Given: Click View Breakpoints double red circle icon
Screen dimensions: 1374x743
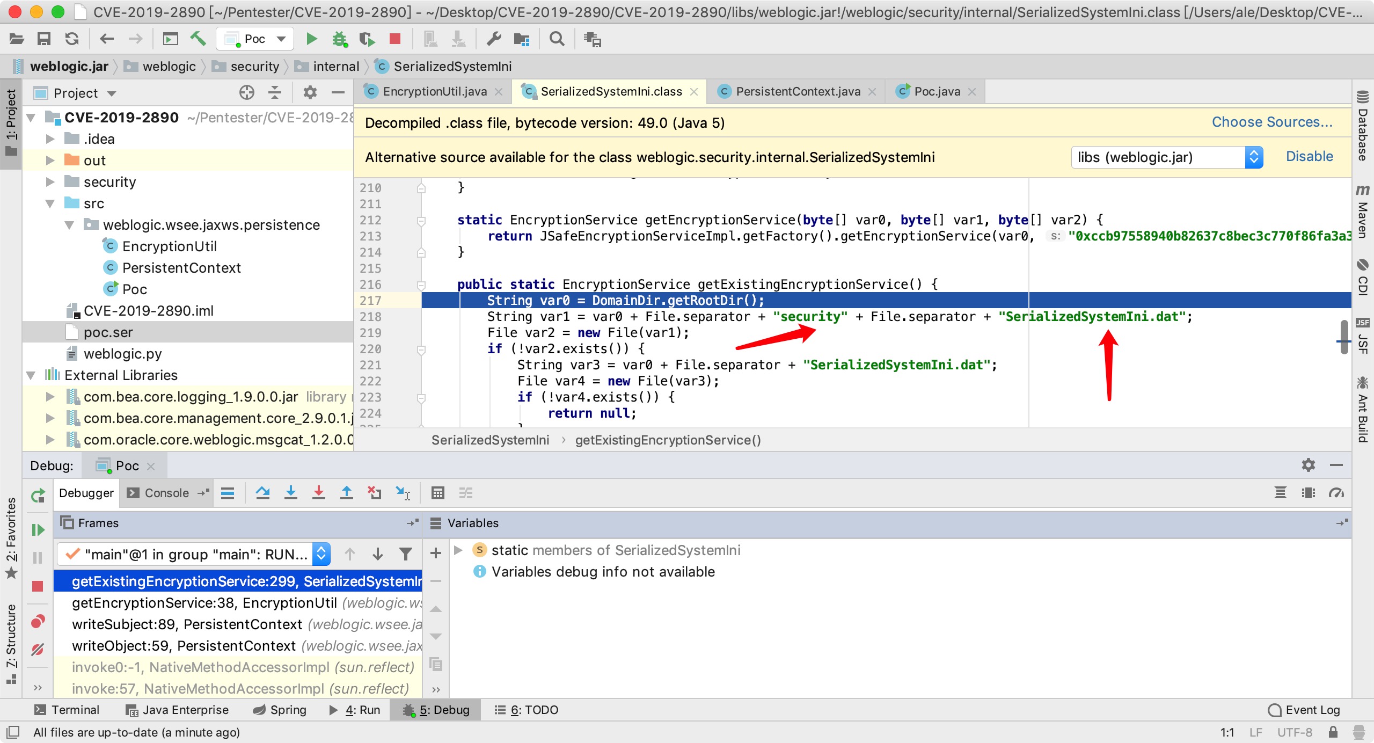Looking at the screenshot, I should click(38, 622).
